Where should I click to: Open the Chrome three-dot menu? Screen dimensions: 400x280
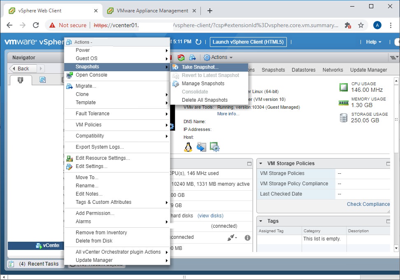[x=391, y=25]
